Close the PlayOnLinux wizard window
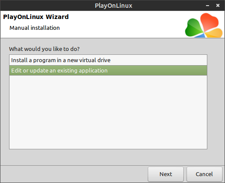 tap(218, 6)
